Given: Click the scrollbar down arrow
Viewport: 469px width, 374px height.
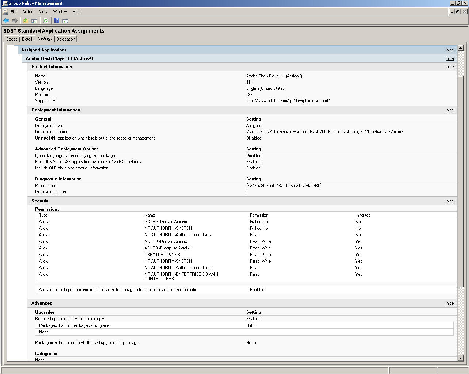Looking at the screenshot, I should (460, 358).
